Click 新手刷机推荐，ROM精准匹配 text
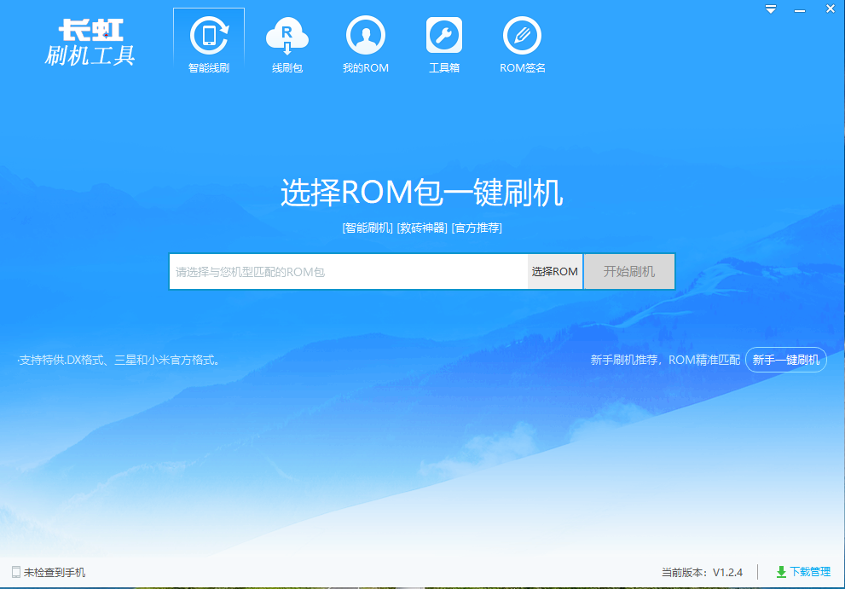This screenshot has width=845, height=589. click(x=665, y=360)
